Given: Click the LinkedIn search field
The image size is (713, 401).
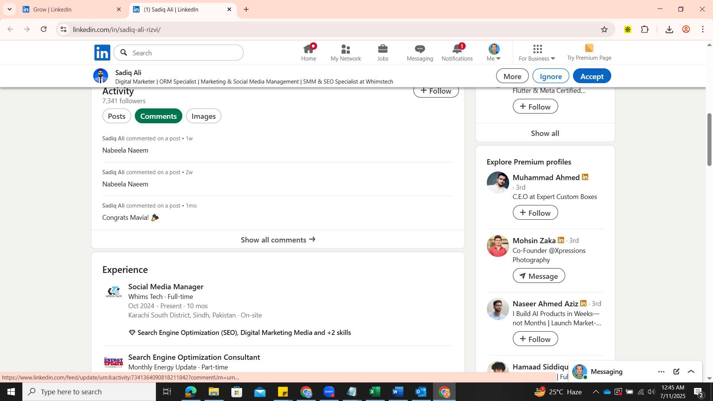Looking at the screenshot, I should pyautogui.click(x=179, y=53).
